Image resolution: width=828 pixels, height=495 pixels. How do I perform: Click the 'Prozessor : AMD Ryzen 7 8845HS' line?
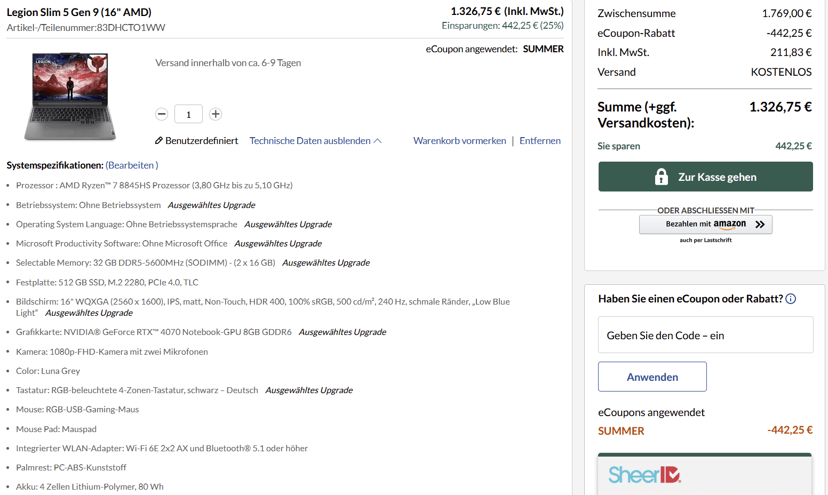coord(154,186)
